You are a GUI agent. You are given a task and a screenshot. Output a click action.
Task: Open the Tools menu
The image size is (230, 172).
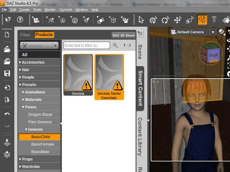(37, 10)
